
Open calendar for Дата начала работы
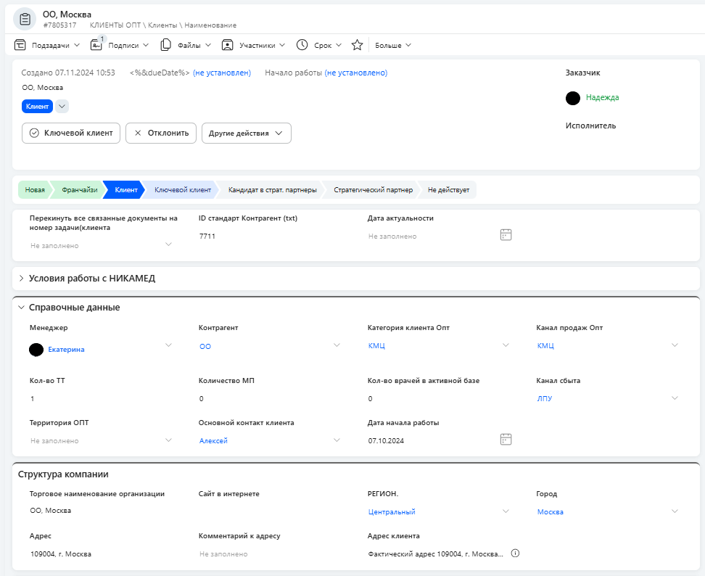tap(506, 440)
